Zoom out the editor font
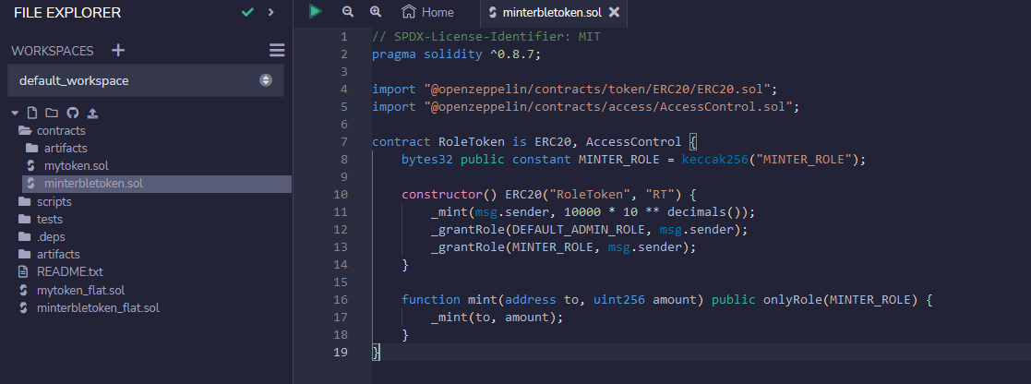This screenshot has height=384, width=1031. click(348, 11)
